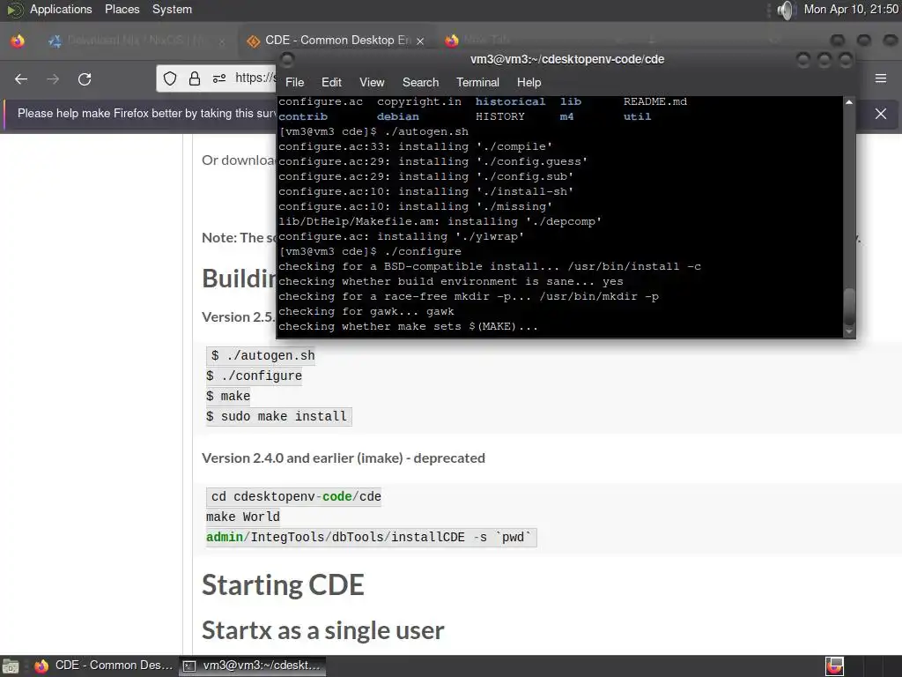Click the tracking protection shield icon
Image resolution: width=902 pixels, height=677 pixels.
(170, 78)
